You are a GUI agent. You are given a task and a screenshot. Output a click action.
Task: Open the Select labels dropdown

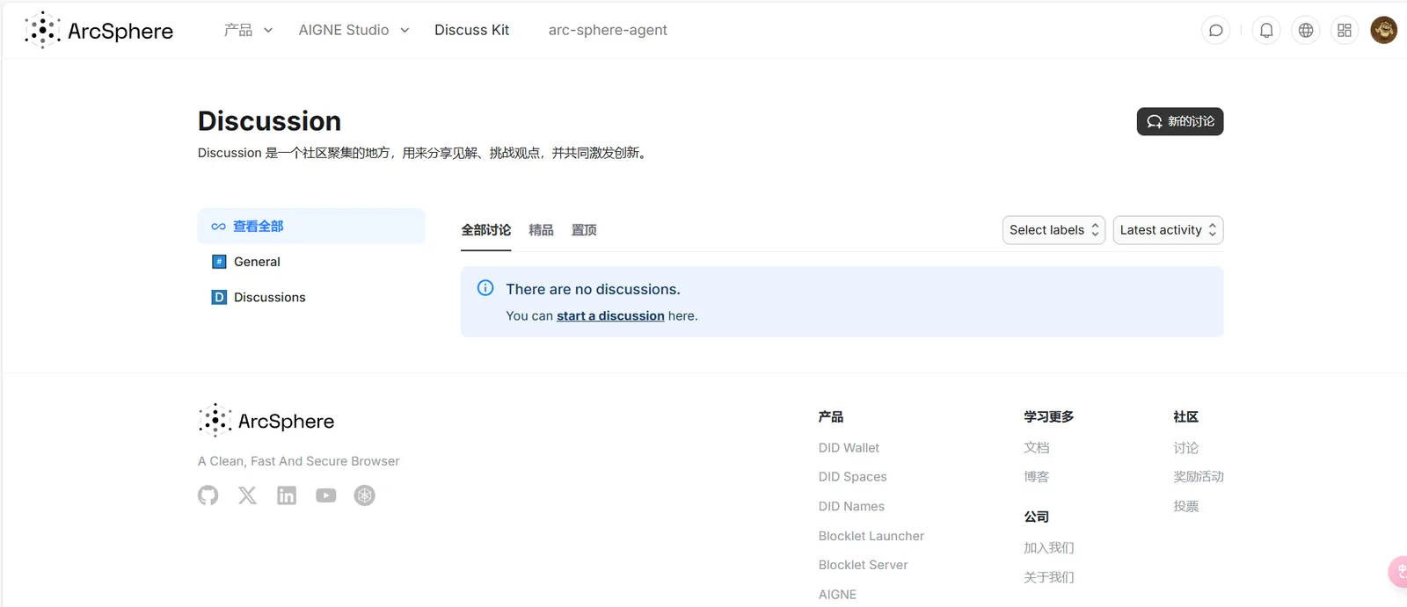tap(1053, 230)
